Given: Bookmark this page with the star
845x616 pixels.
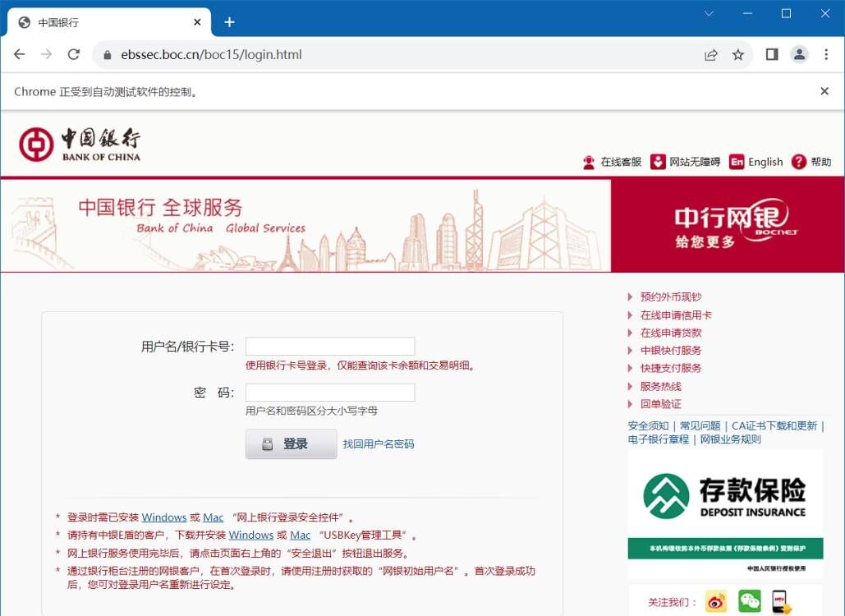Looking at the screenshot, I should 737,54.
